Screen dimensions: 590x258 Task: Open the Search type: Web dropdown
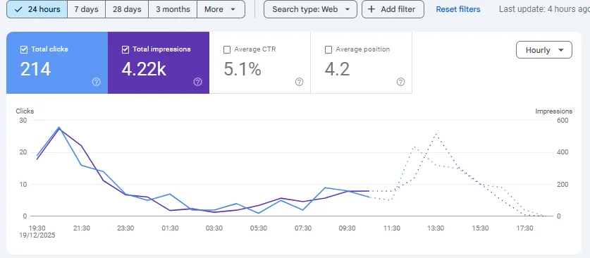310,9
